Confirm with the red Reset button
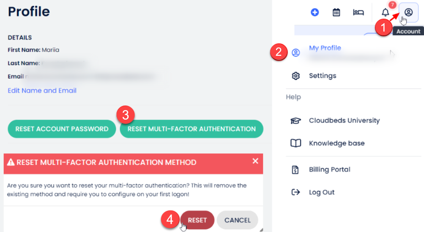The width and height of the screenshot is (424, 232). [197, 220]
